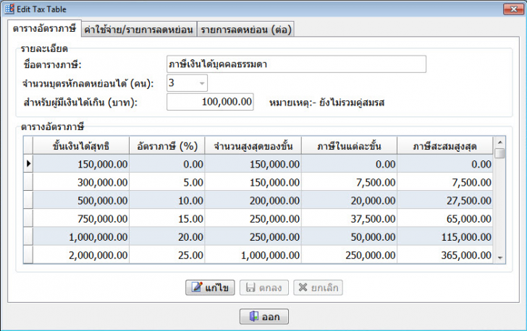
Task: Click net income cell 300,000.00
Action: pos(81,182)
